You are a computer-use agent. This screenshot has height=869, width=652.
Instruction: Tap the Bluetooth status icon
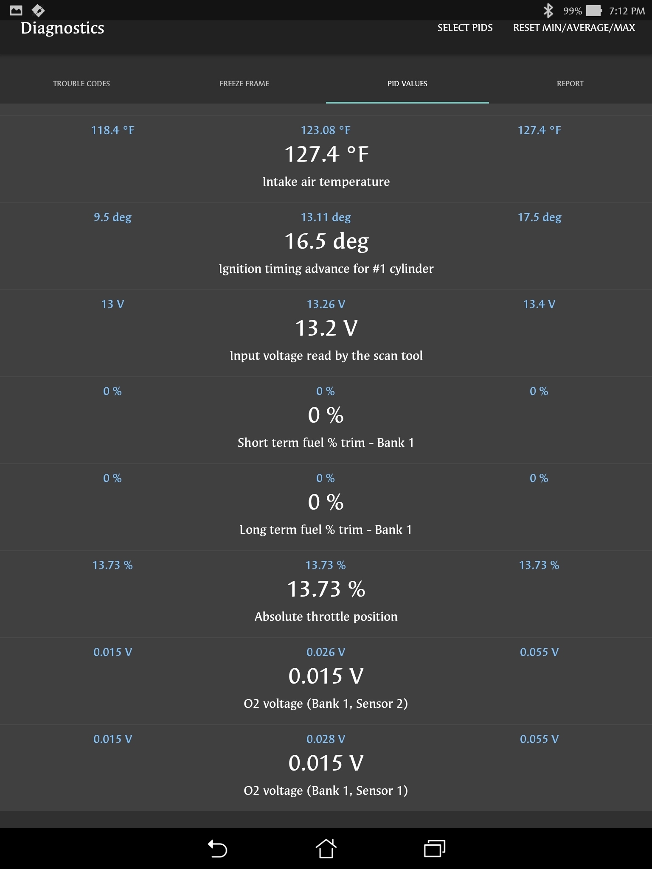(x=548, y=11)
